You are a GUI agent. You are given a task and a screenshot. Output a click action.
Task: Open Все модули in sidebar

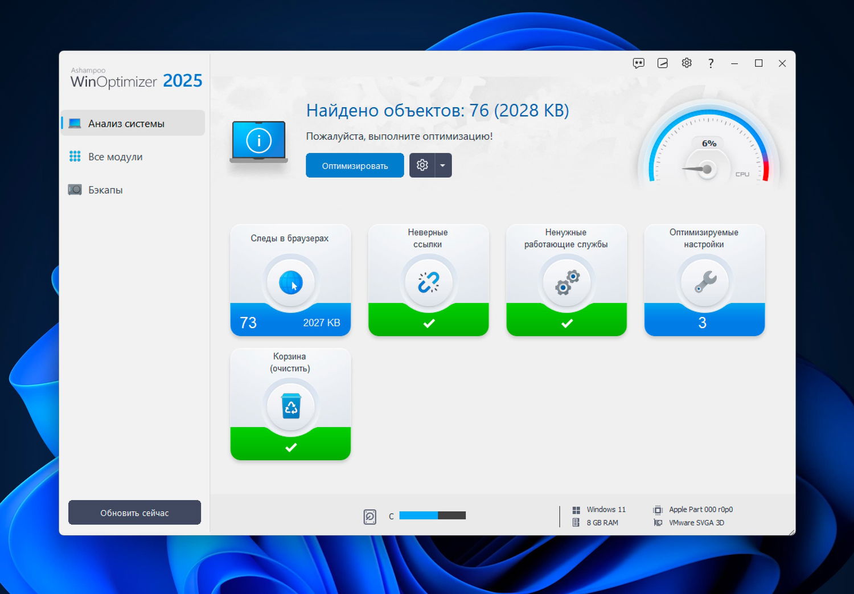coord(115,157)
